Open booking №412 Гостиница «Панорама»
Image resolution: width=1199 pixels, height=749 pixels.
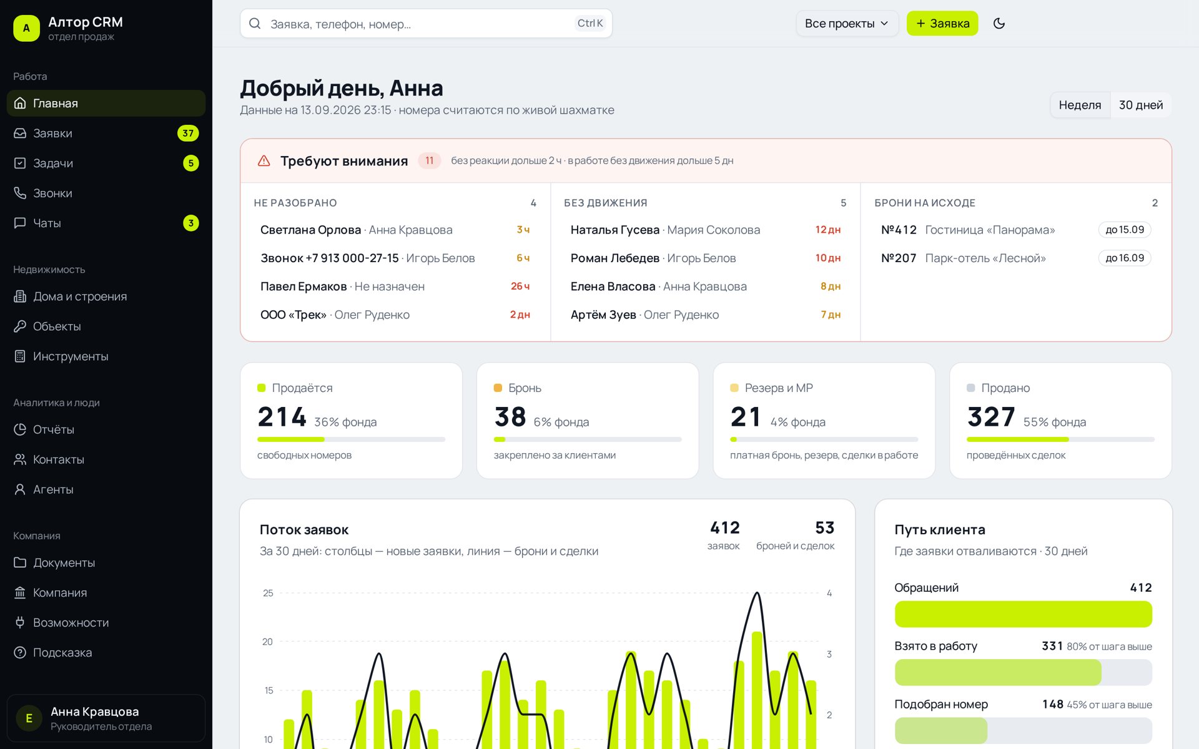click(1015, 230)
